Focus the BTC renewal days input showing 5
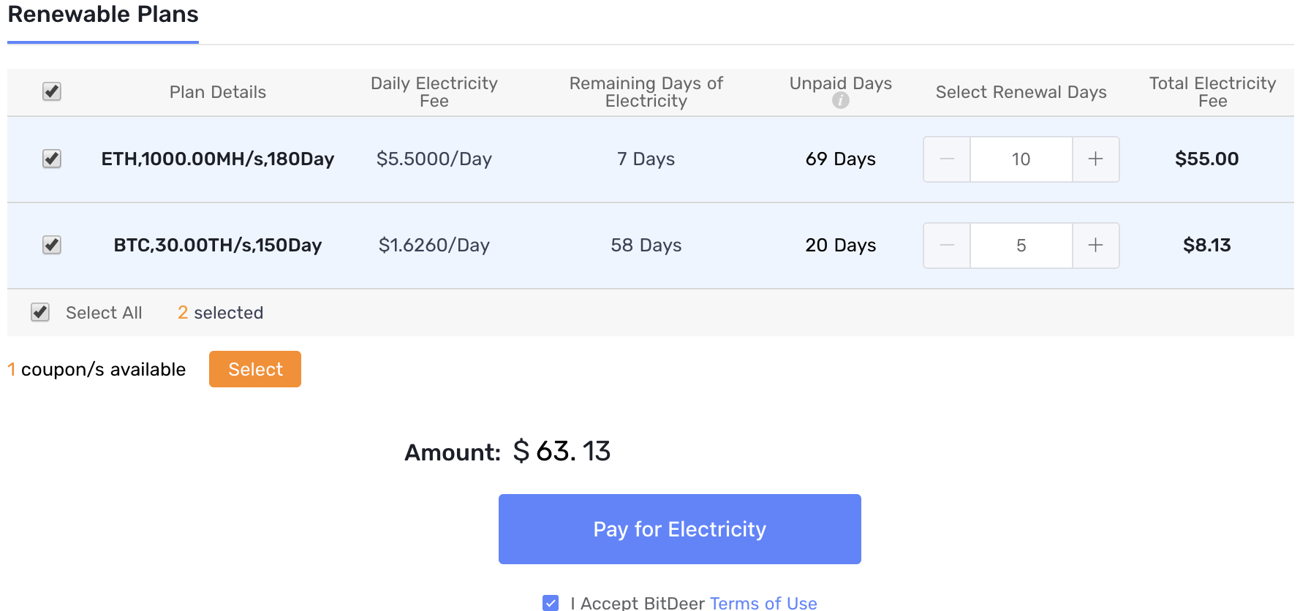 pos(1021,246)
